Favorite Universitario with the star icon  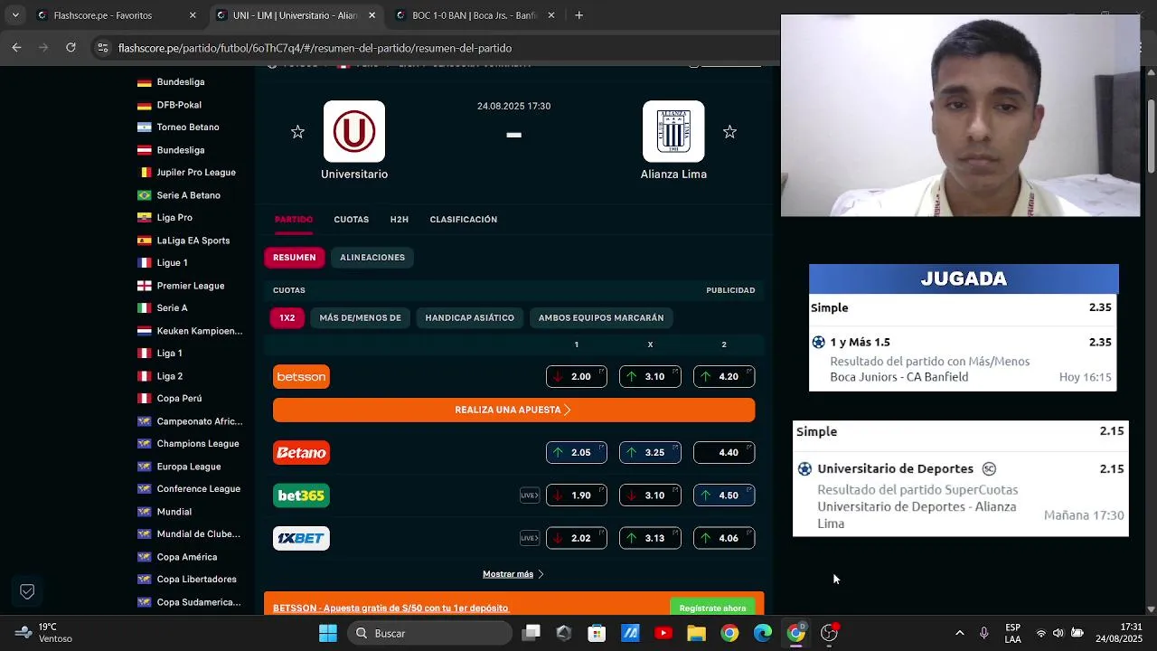coord(297,132)
